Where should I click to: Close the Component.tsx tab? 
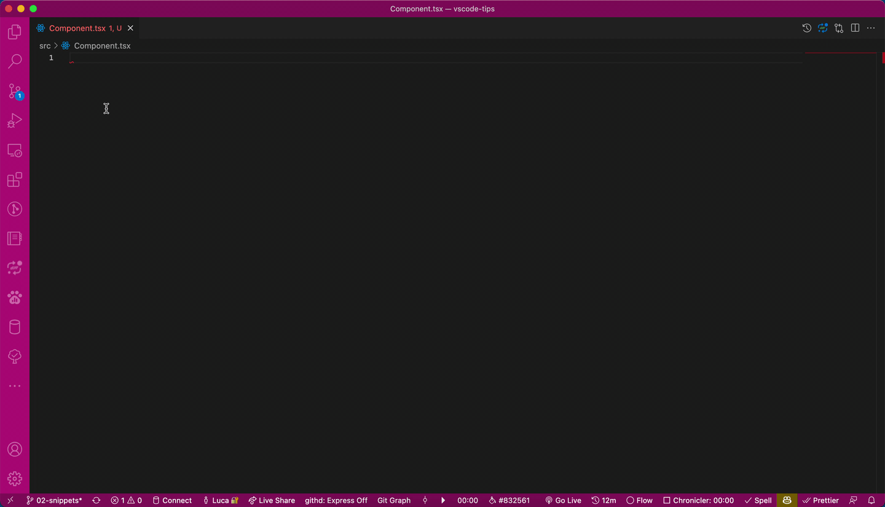pos(130,28)
